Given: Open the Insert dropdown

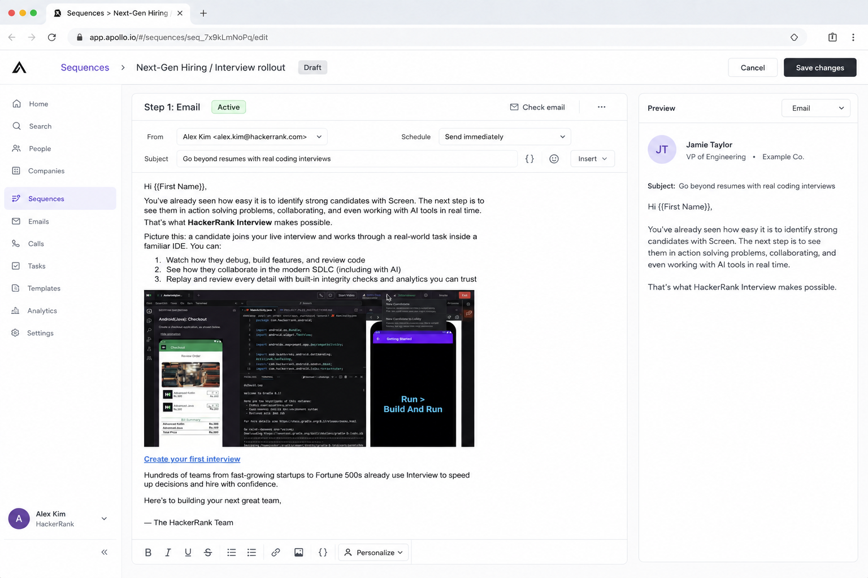Looking at the screenshot, I should 592,159.
